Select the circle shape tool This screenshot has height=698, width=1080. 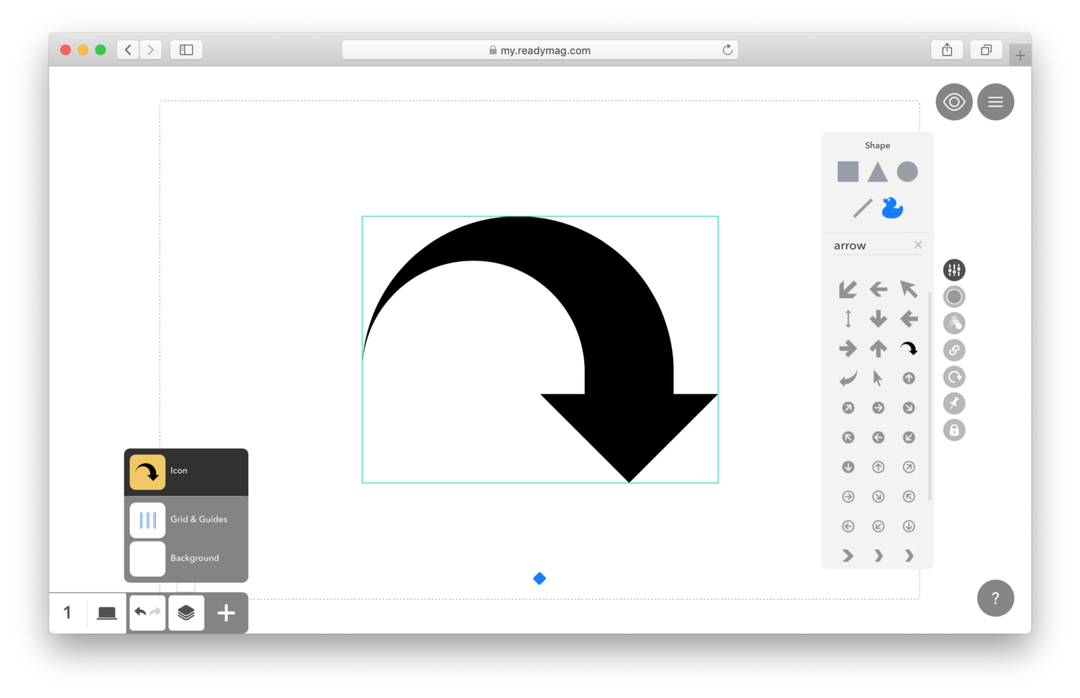[x=907, y=171]
